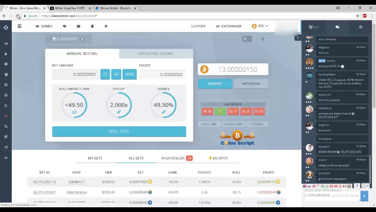Open bet ID 26,975,930,172
This screenshot has height=212, width=376.
pyautogui.click(x=44, y=182)
